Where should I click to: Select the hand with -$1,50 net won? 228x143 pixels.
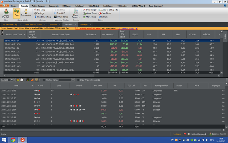click(x=113, y=91)
